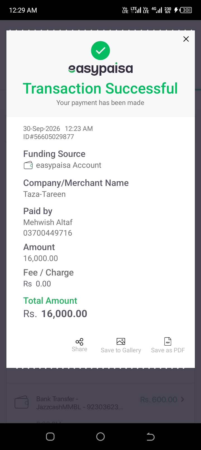Tap the Android Recent apps button
This screenshot has height=450, width=201.
pyautogui.click(x=50, y=437)
